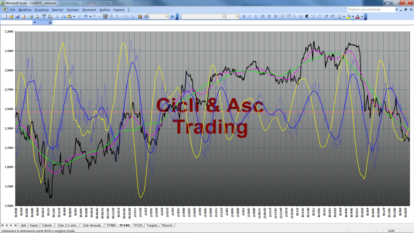Sort ascending A-Z icon

126,16
